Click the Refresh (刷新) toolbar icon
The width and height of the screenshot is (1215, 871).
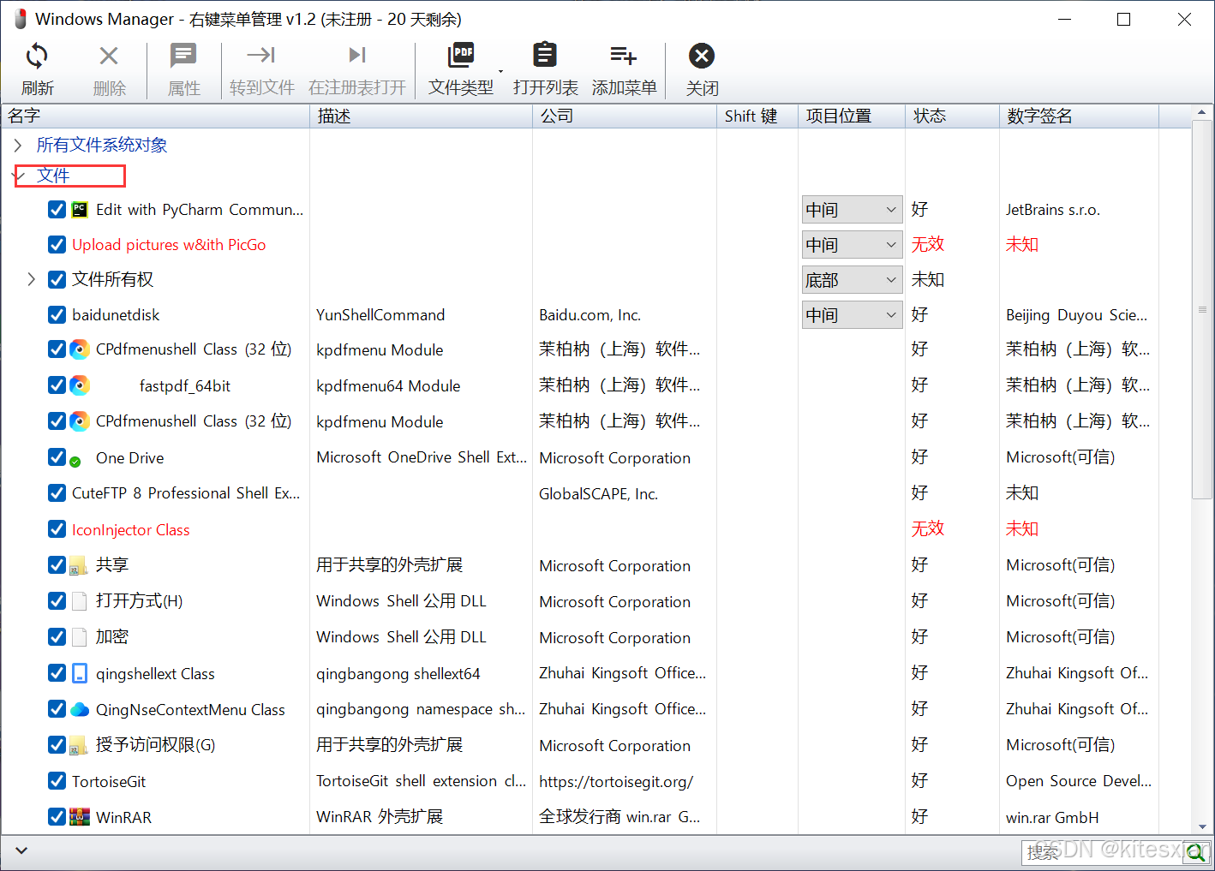pos(37,57)
